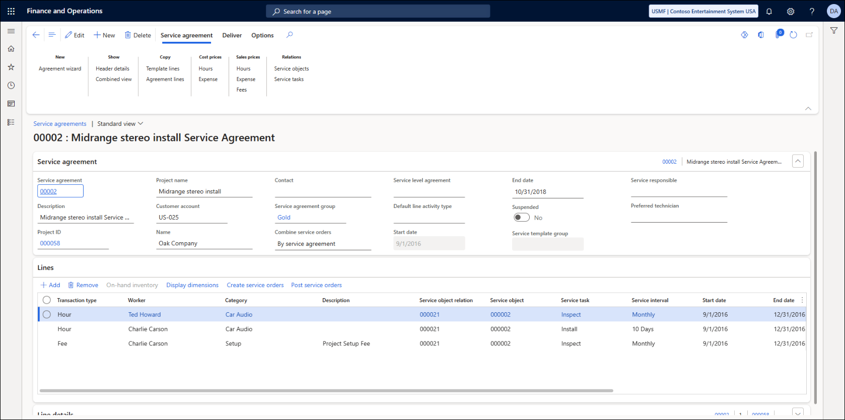Select all rows using header circle

47,300
